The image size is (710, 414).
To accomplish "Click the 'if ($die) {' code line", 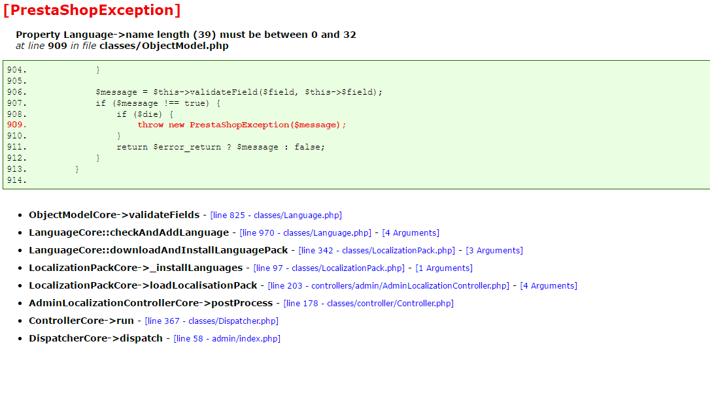I will pyautogui.click(x=145, y=114).
